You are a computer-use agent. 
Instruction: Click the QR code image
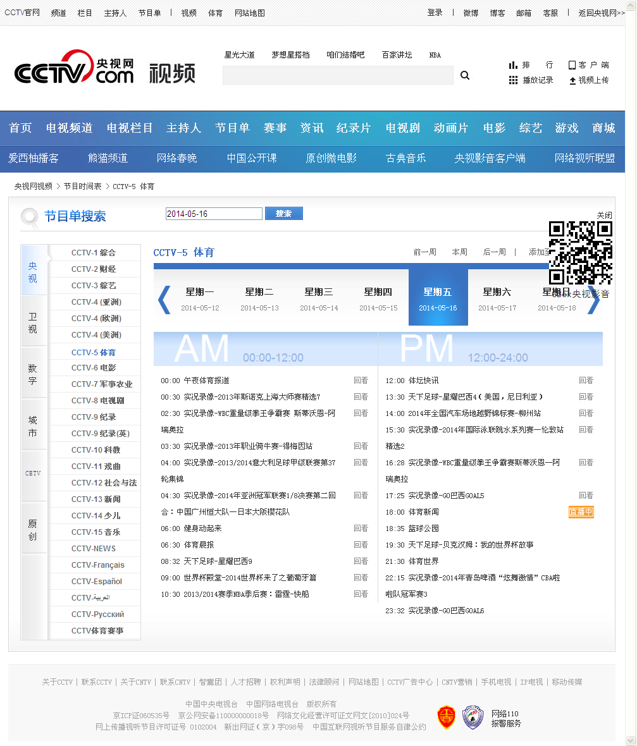tap(580, 253)
